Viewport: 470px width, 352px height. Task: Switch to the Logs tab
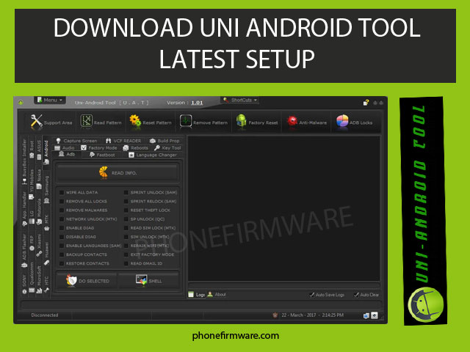197,295
